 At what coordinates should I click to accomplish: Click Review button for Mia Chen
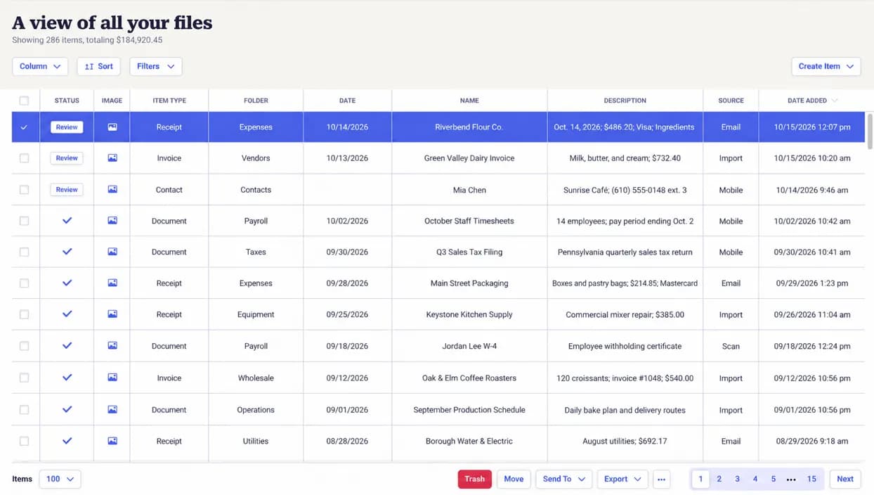67,189
